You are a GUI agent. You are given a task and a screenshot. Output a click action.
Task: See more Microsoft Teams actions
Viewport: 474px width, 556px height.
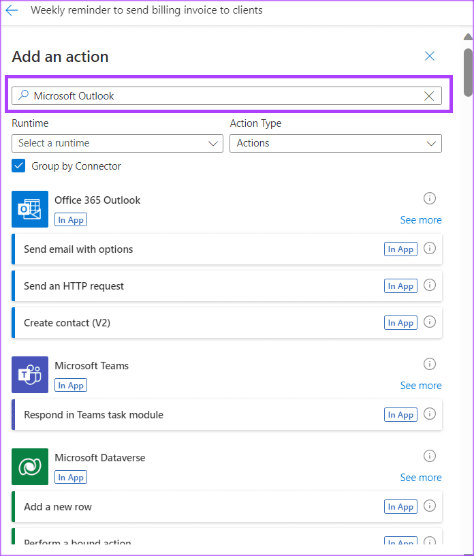(x=420, y=386)
